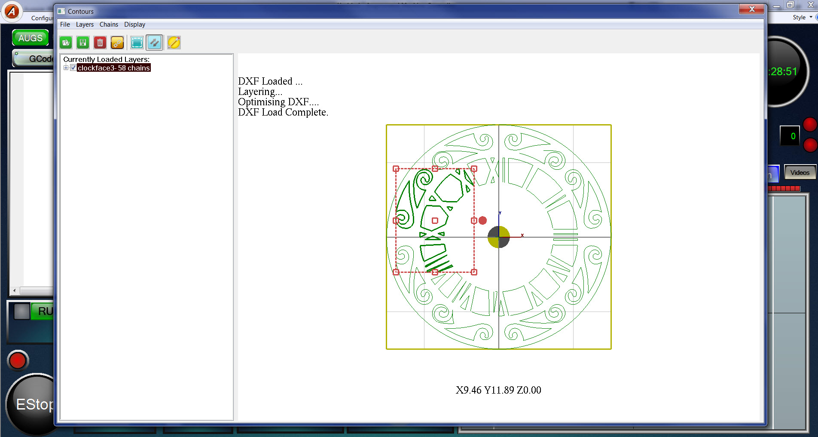
Task: Toggle the blue swap arrows tool
Action: tap(154, 43)
